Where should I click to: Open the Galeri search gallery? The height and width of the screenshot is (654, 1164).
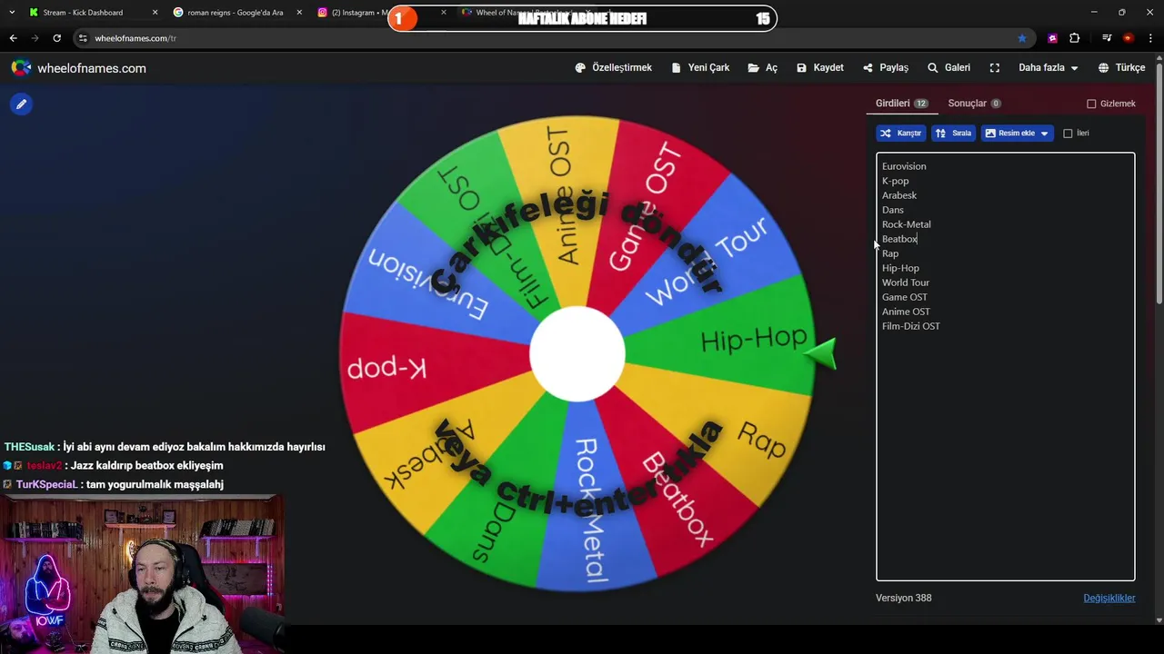pos(948,68)
